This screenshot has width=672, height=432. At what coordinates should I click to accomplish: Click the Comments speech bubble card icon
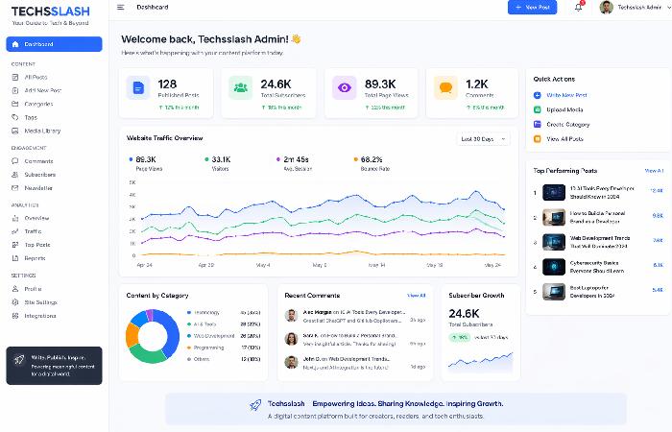445,88
